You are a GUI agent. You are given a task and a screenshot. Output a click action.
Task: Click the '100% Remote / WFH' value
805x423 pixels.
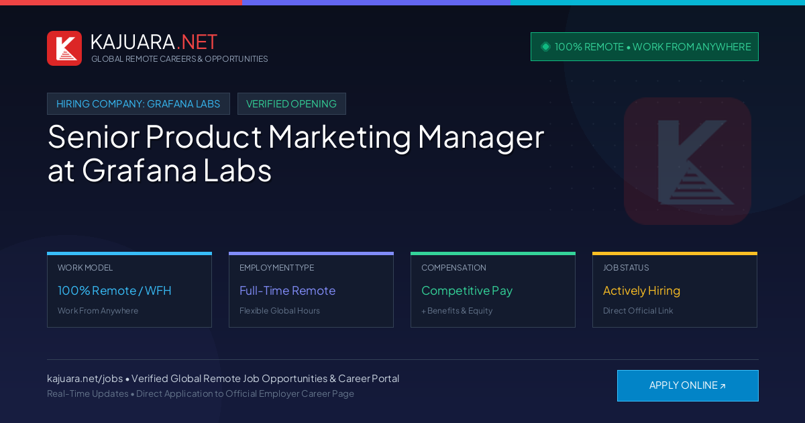point(115,291)
